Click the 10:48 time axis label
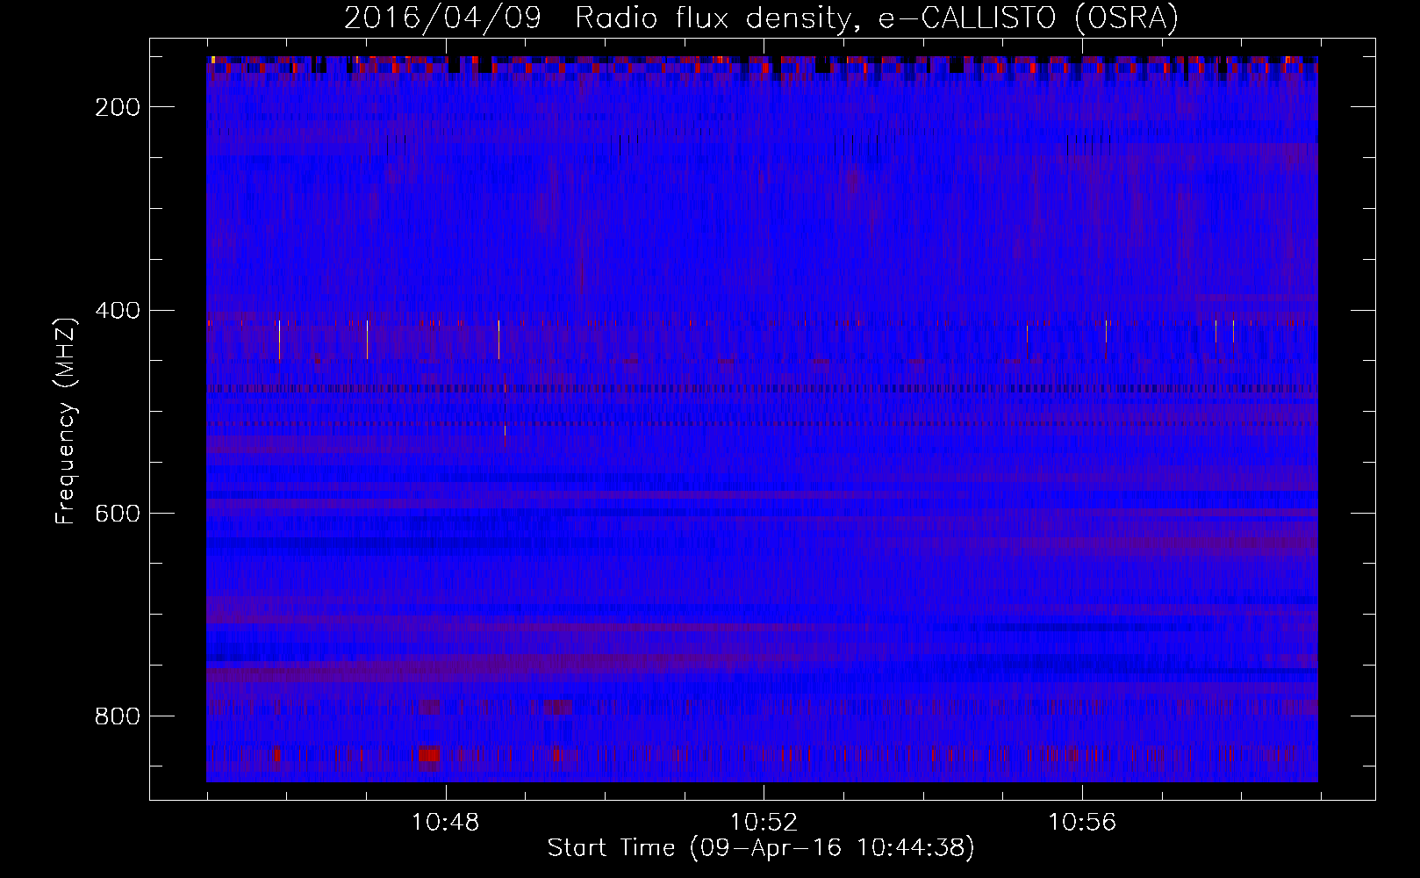Image resolution: width=1420 pixels, height=878 pixels. tap(446, 822)
